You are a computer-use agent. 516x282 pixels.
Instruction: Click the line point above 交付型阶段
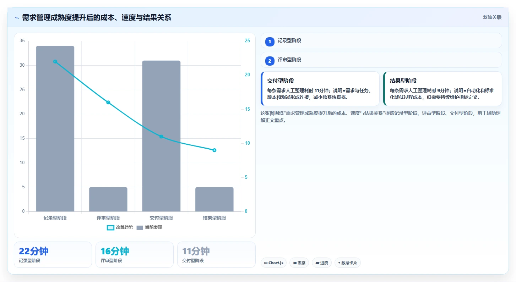(x=161, y=137)
